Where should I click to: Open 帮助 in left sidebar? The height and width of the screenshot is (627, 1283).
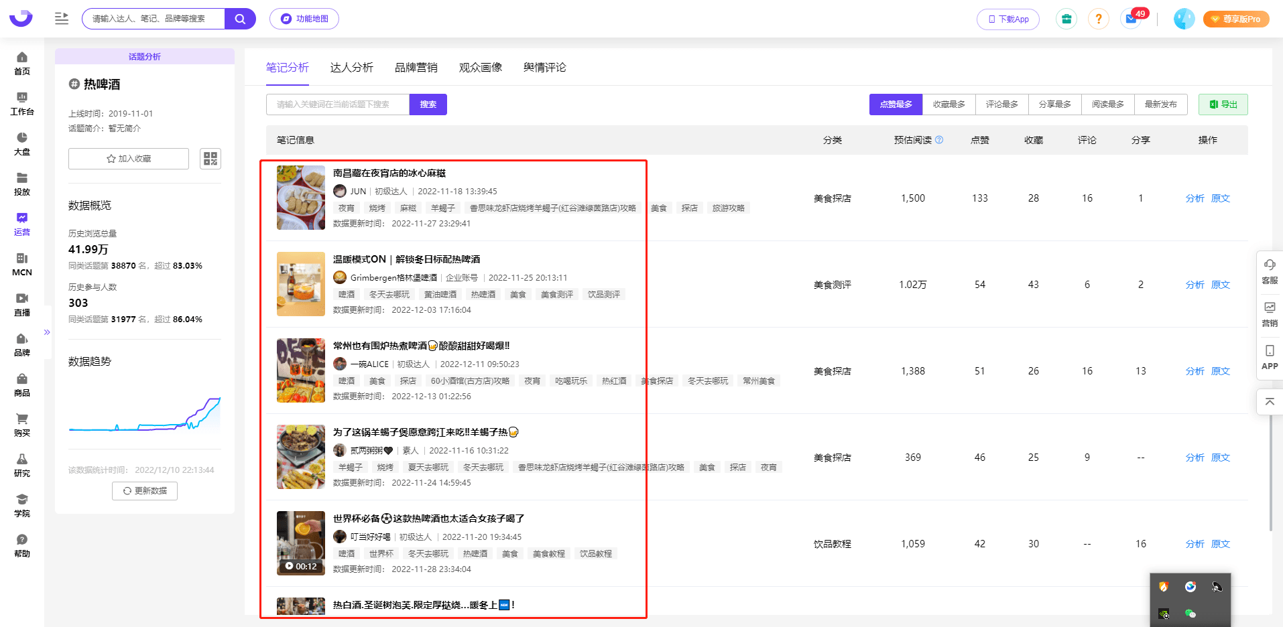pos(22,546)
